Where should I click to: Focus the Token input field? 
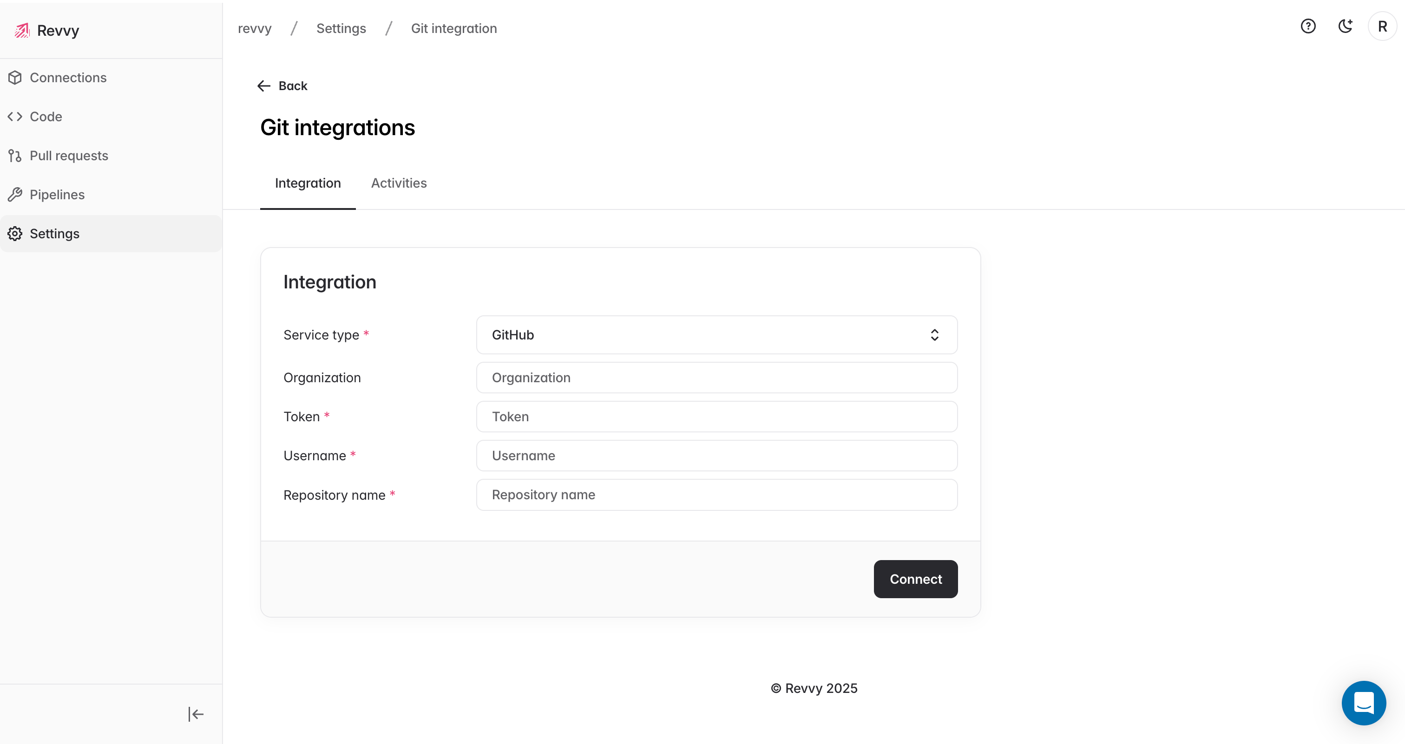[717, 417]
